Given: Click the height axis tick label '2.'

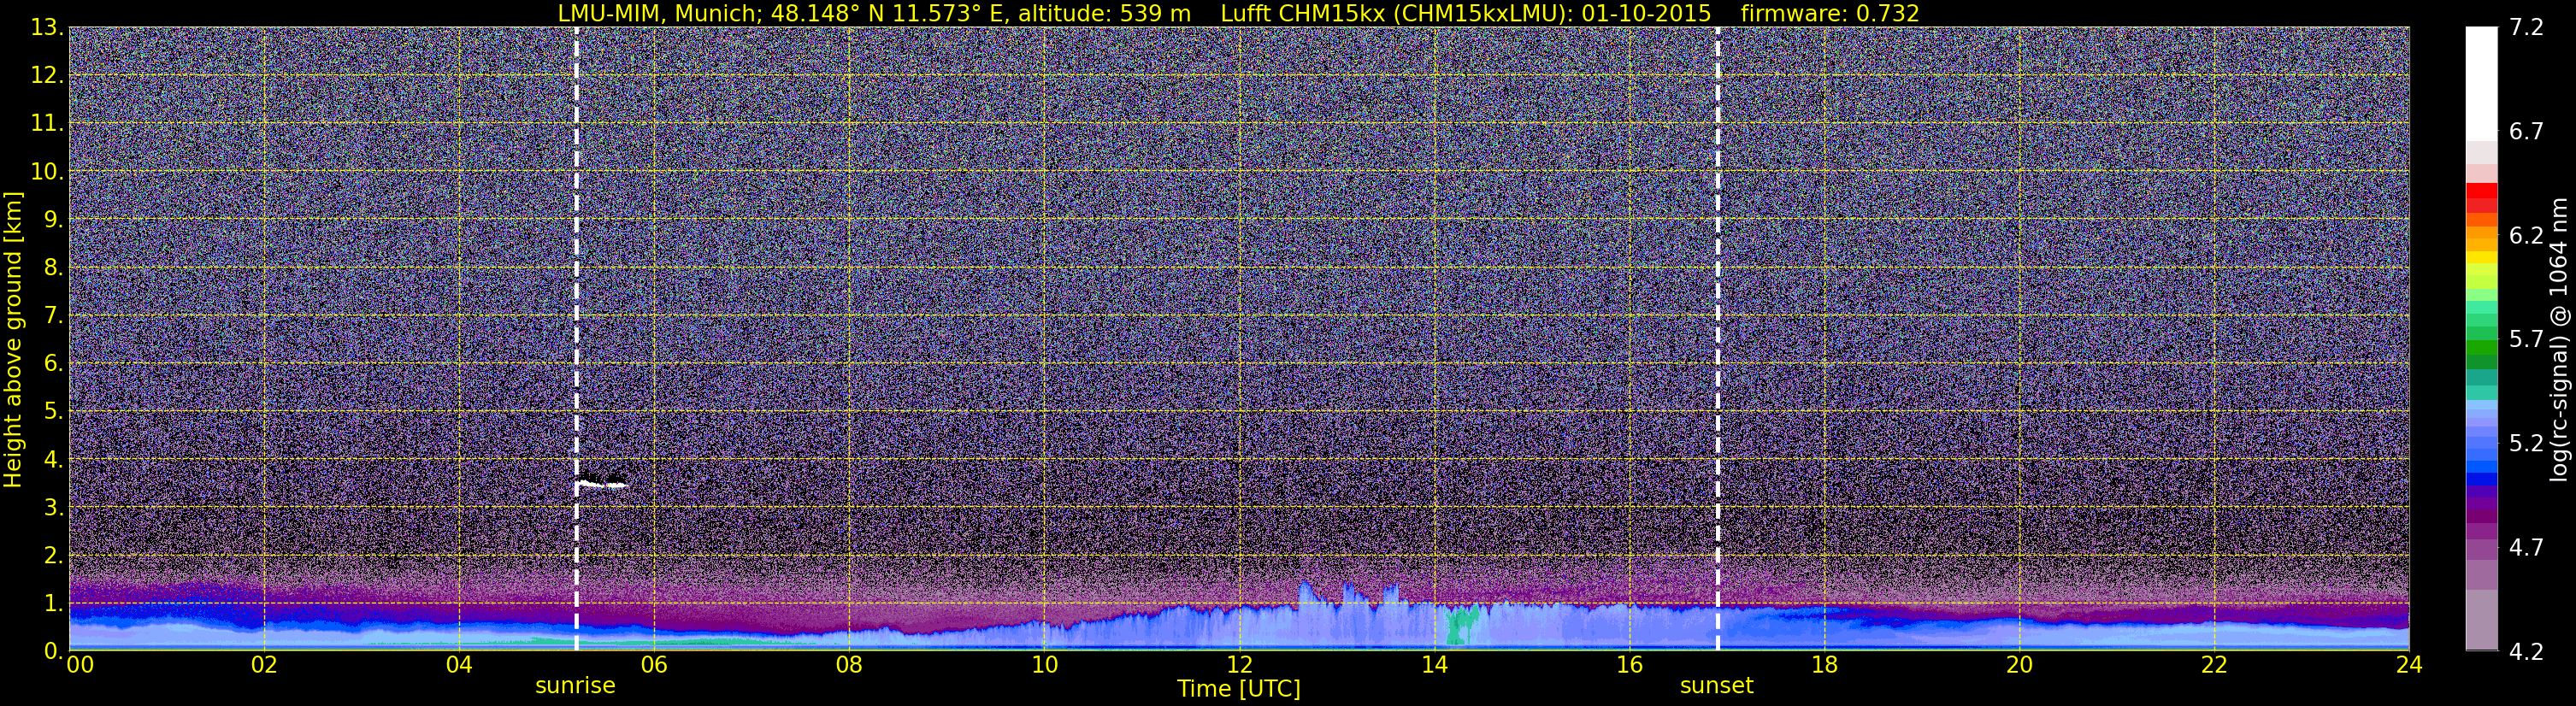Looking at the screenshot, I should [53, 556].
